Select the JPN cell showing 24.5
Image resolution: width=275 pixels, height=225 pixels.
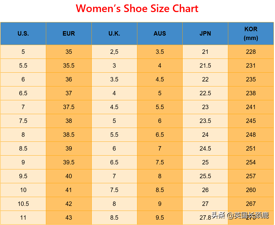pyautogui.click(x=205, y=149)
